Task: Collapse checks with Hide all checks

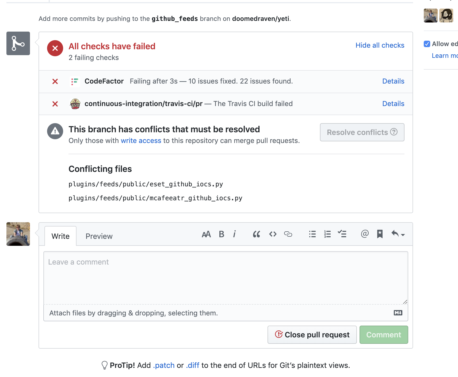Action: point(380,45)
